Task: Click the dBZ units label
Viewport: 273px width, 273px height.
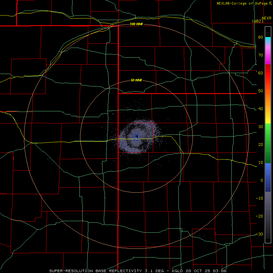Action: coord(258,21)
